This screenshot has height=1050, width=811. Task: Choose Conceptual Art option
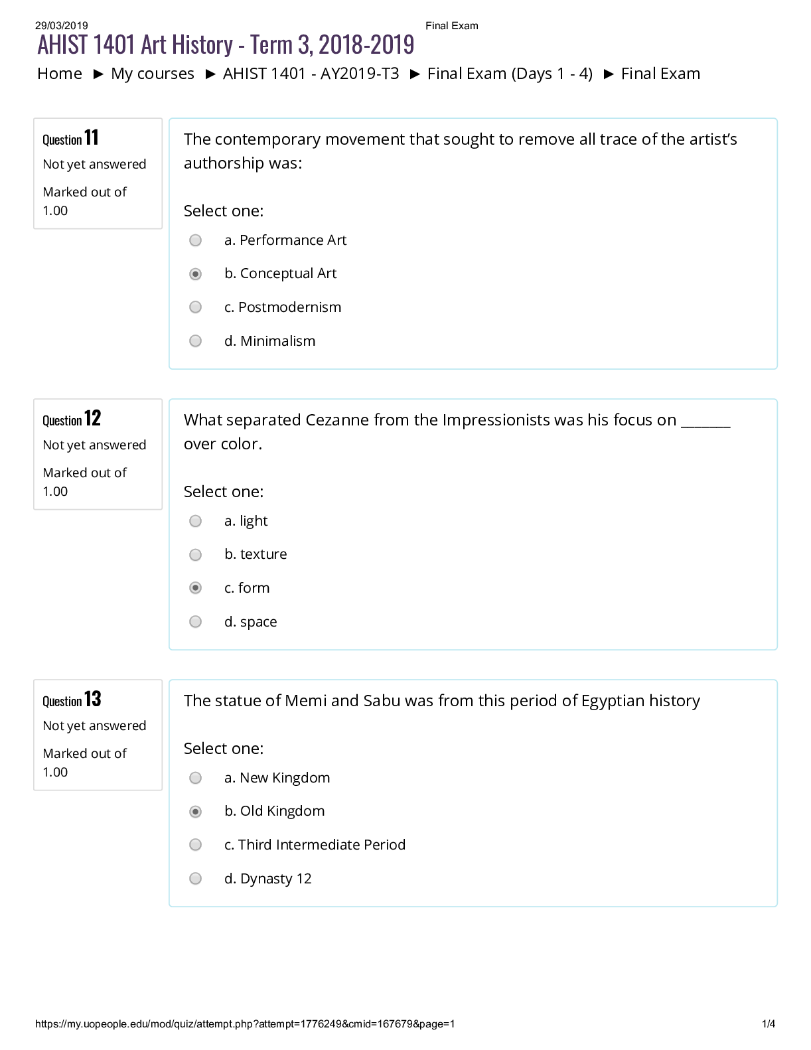click(195, 274)
